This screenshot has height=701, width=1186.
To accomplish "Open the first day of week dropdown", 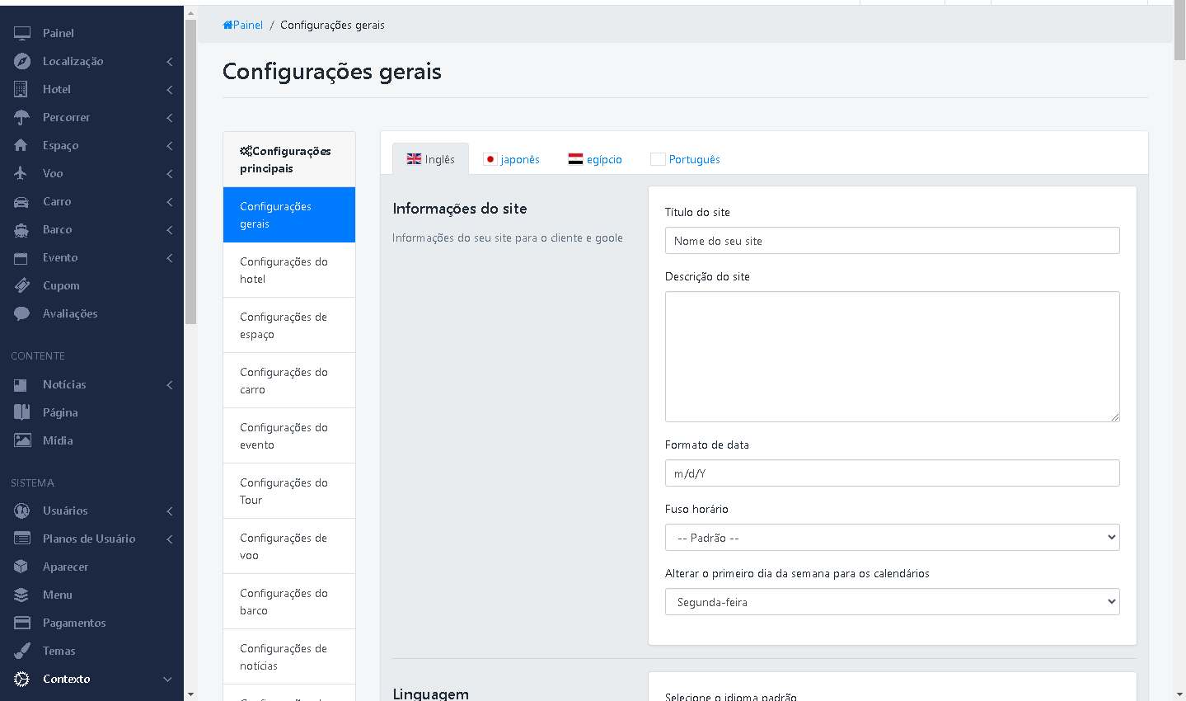I will tap(892, 602).
